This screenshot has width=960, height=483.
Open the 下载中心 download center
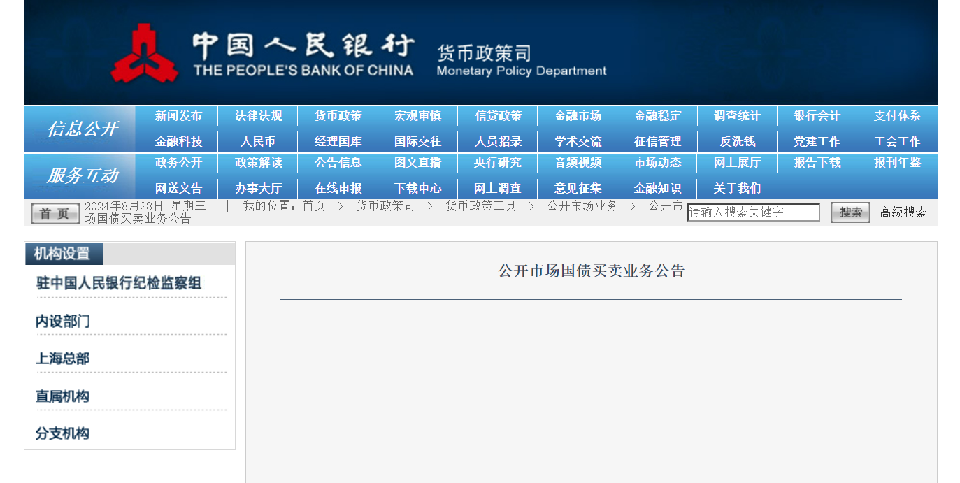[417, 188]
